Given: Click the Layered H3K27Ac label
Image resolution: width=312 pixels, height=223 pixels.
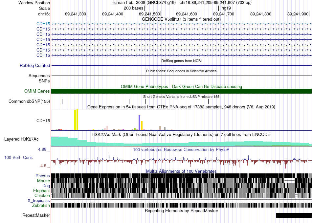Looking at the screenshot, I should click(x=21, y=139).
